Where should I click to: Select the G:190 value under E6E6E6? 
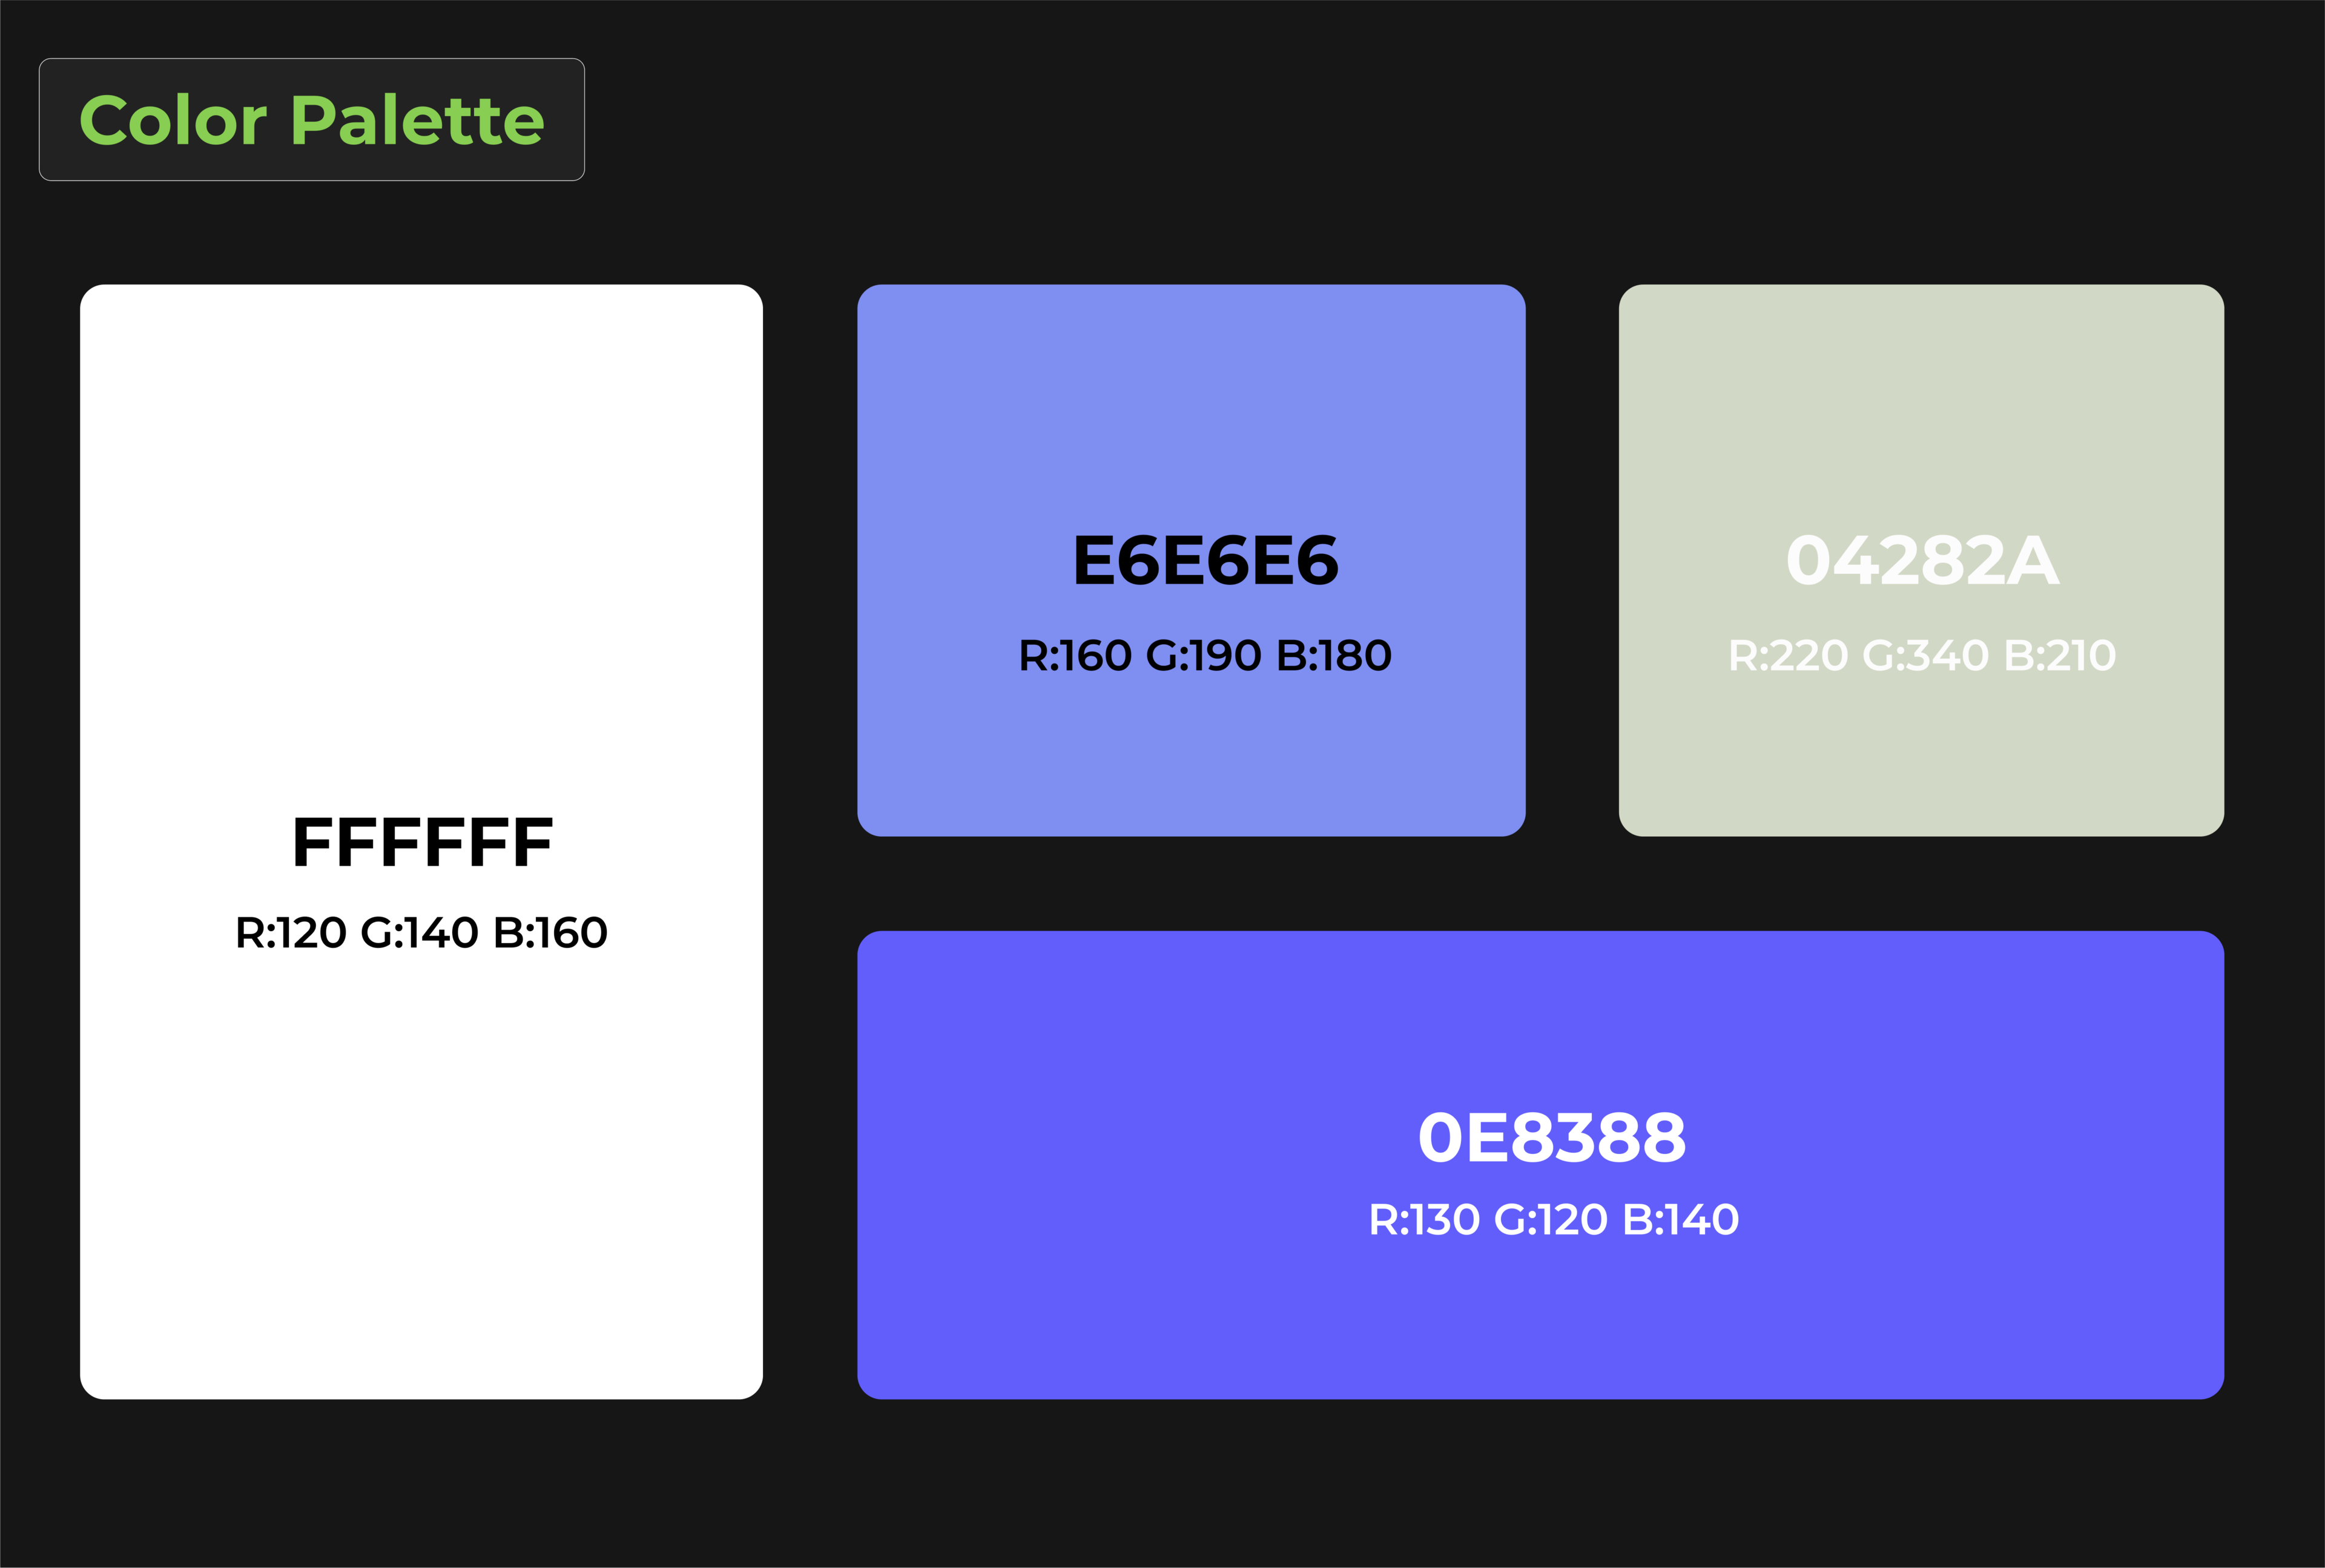pyautogui.click(x=1204, y=656)
